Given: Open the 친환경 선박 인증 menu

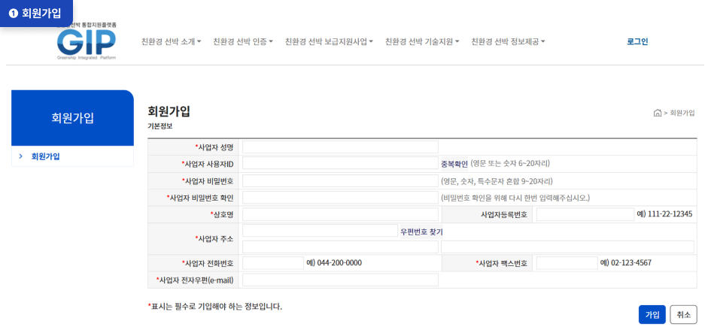Looking at the screenshot, I should [243, 41].
